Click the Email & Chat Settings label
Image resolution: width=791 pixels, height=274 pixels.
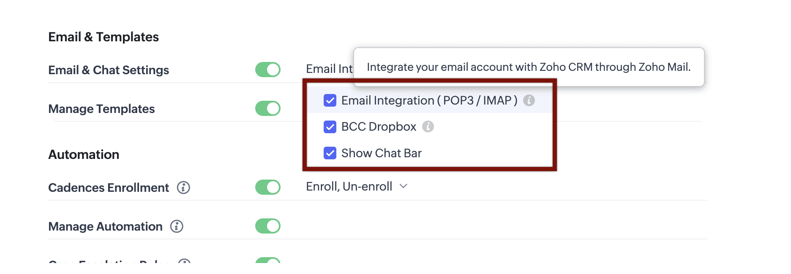click(109, 70)
